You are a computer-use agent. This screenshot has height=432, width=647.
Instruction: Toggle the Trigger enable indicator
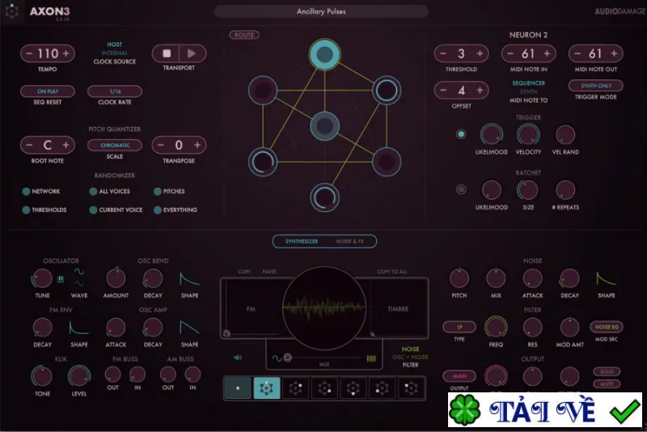point(461,134)
